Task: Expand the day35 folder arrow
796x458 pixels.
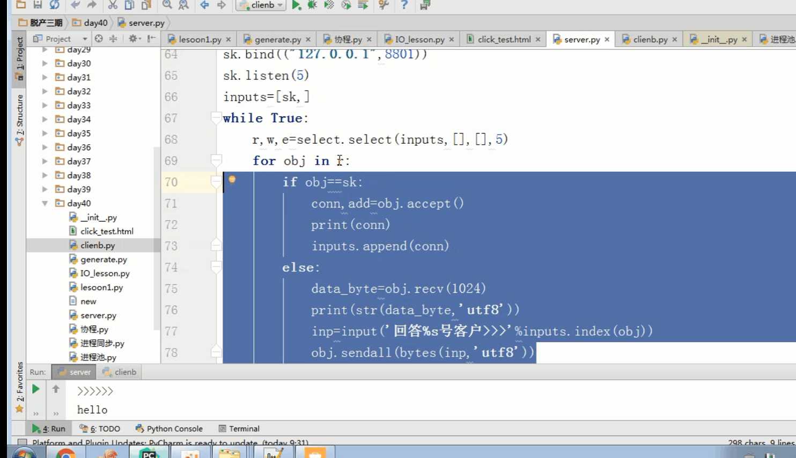Action: [x=45, y=133]
